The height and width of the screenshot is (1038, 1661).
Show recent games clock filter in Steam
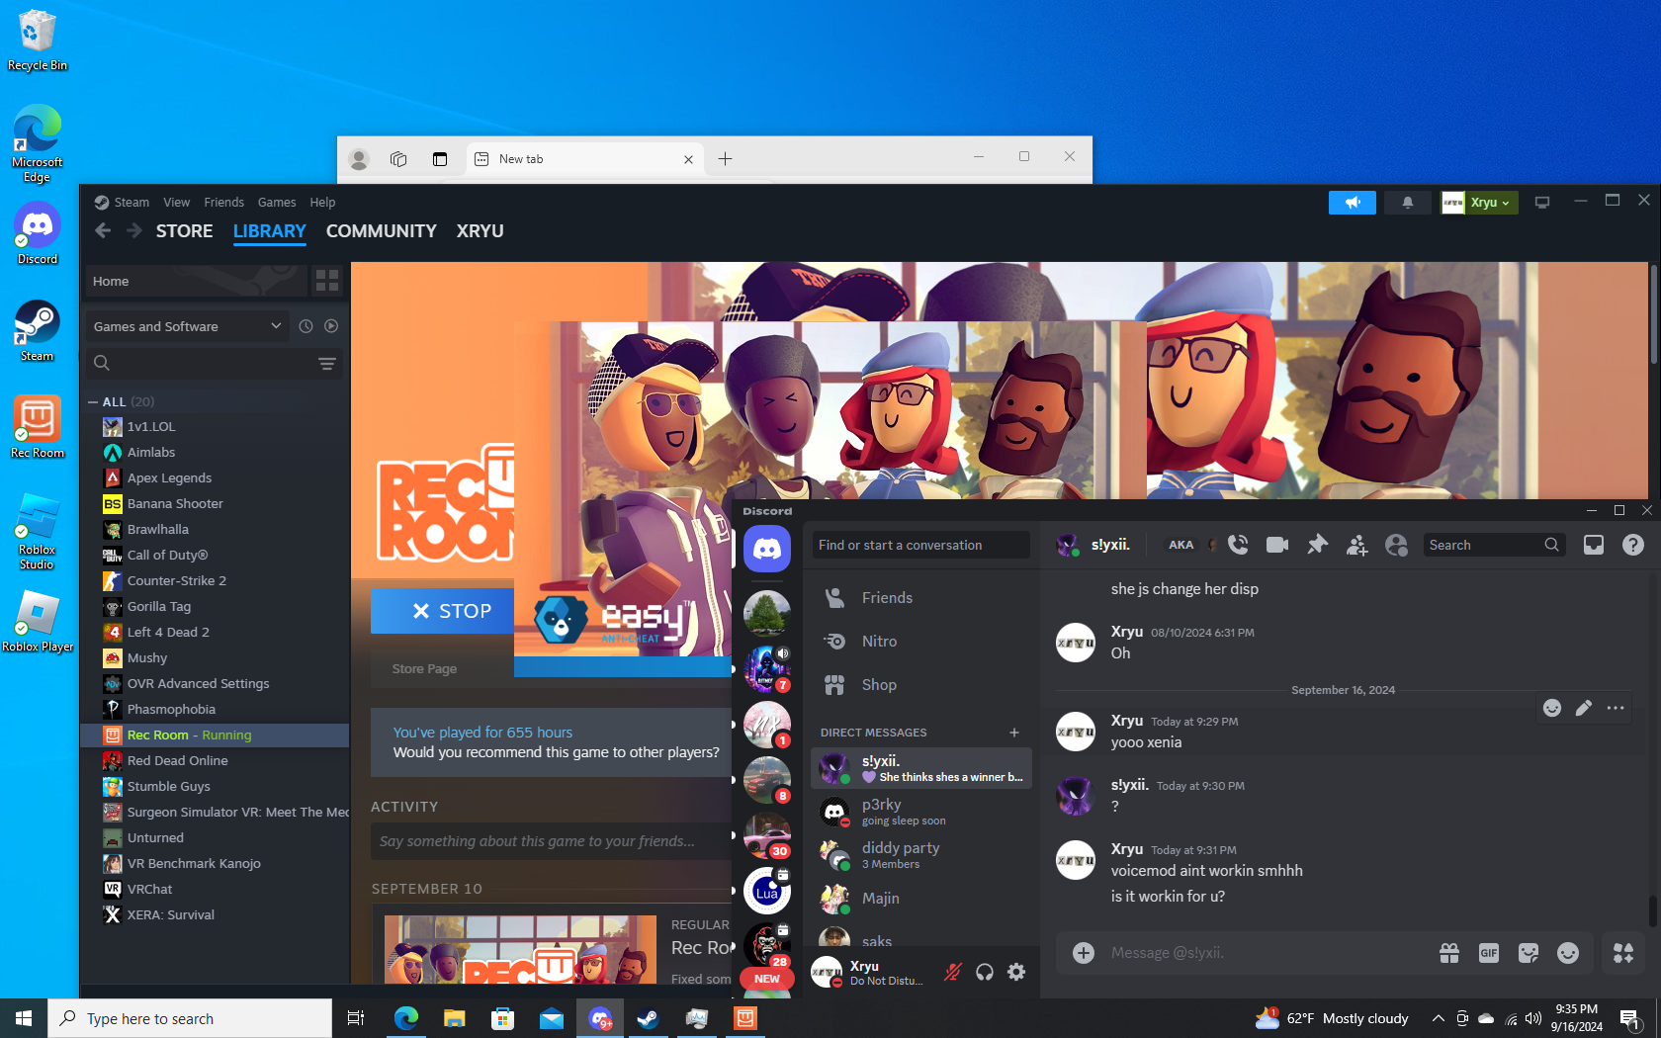[x=306, y=326]
